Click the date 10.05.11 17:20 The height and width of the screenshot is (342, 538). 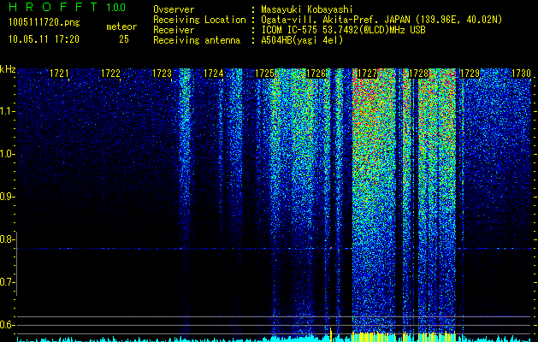tap(44, 39)
